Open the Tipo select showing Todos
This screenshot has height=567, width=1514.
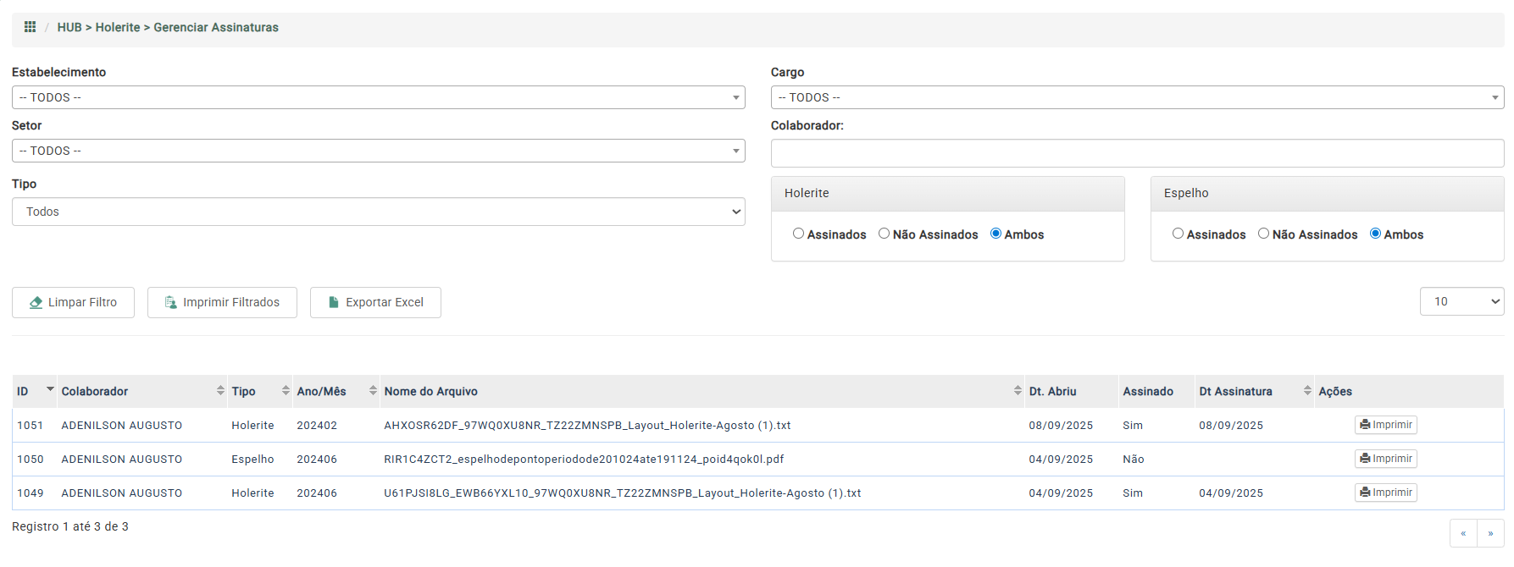pyautogui.click(x=378, y=212)
